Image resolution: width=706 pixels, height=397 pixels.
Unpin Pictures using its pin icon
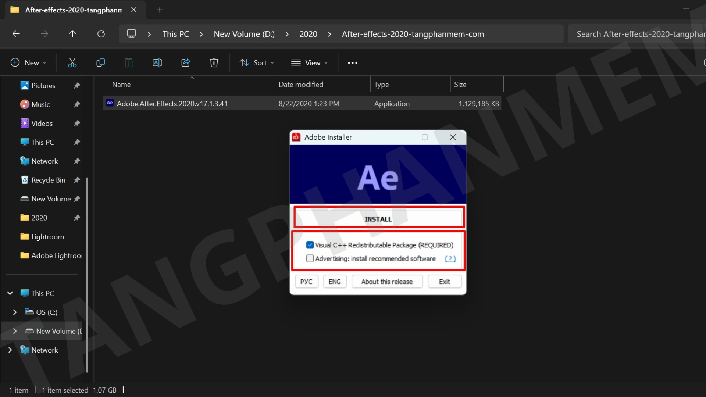point(76,86)
